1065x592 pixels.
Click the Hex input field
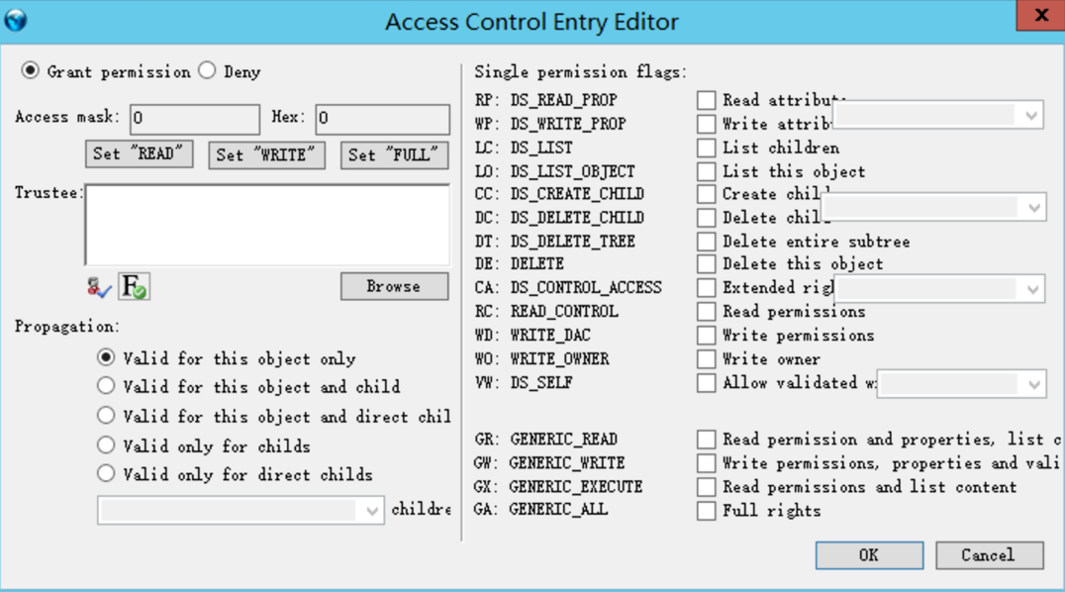pyautogui.click(x=382, y=118)
